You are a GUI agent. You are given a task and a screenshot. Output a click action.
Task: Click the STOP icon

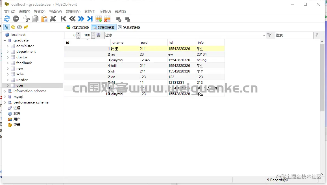pos(16,19)
